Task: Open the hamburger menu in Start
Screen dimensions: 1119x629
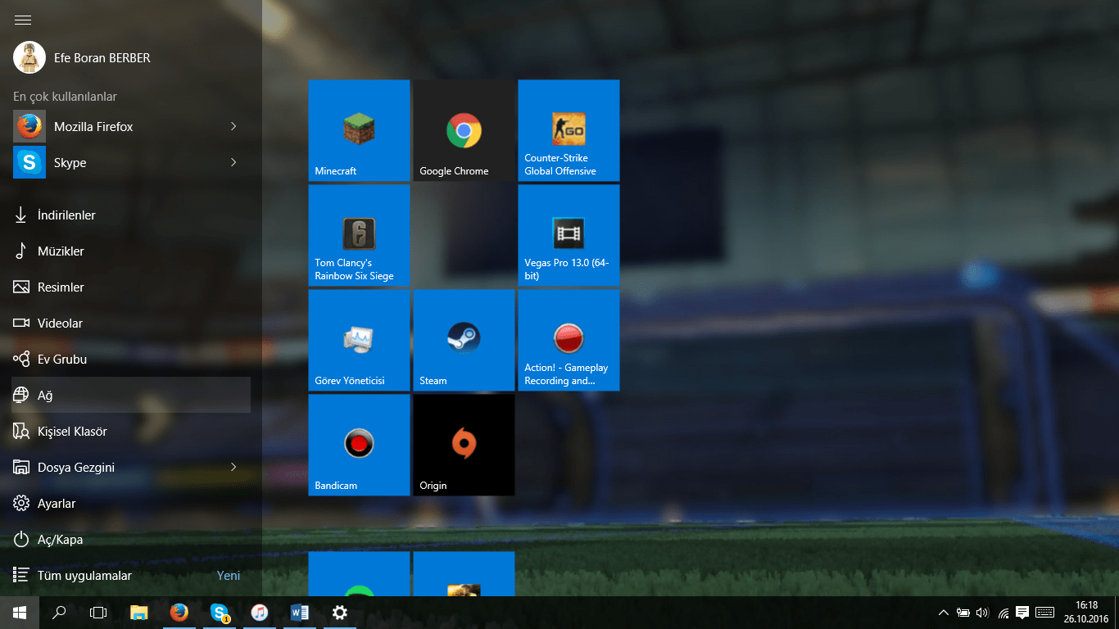Action: [x=22, y=19]
